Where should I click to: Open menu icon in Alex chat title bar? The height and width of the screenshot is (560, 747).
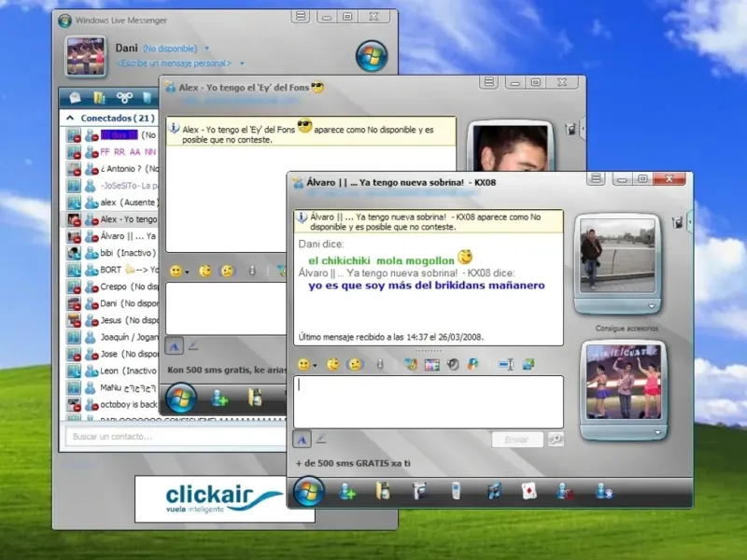tap(488, 82)
